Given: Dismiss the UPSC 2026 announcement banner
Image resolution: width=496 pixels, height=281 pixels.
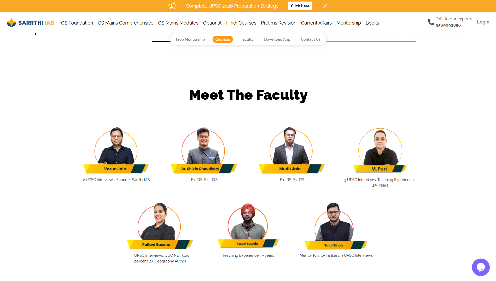Looking at the screenshot, I should tap(325, 6).
